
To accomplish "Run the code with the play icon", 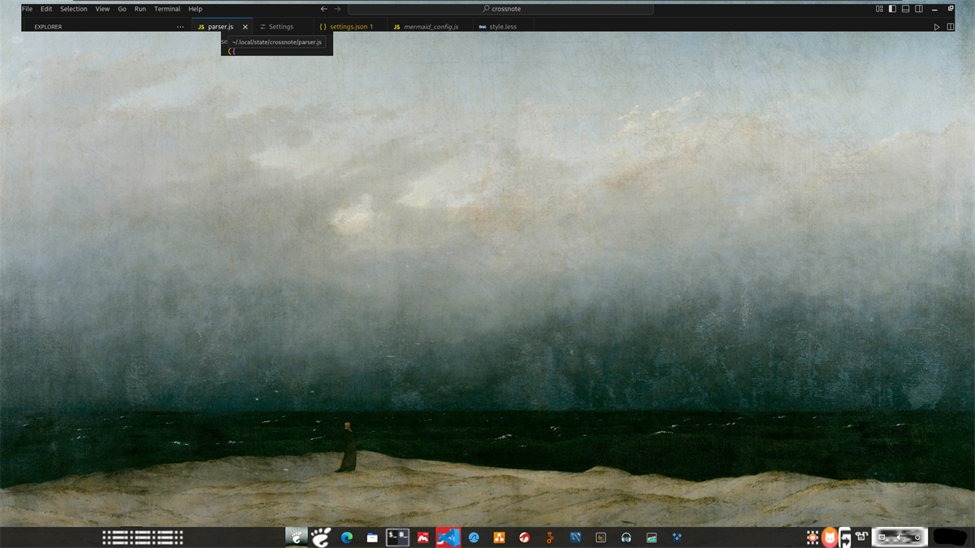I will click(937, 27).
